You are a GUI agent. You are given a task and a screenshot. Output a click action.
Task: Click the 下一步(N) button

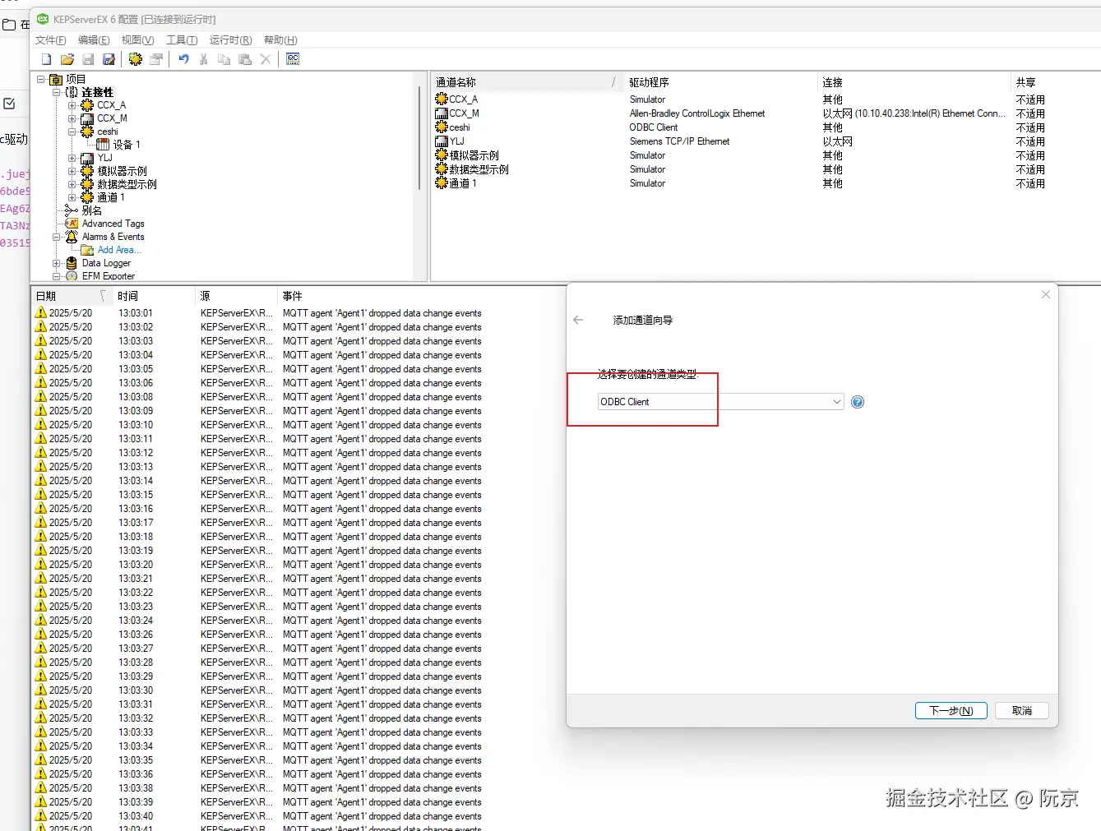point(951,711)
